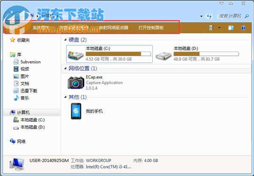The image size is (254, 176).
Task: Click Intel(R) Core(TM) processor text
Action: pyautogui.click(x=108, y=167)
